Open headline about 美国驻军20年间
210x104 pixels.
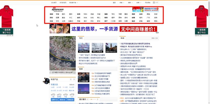pos(133,66)
